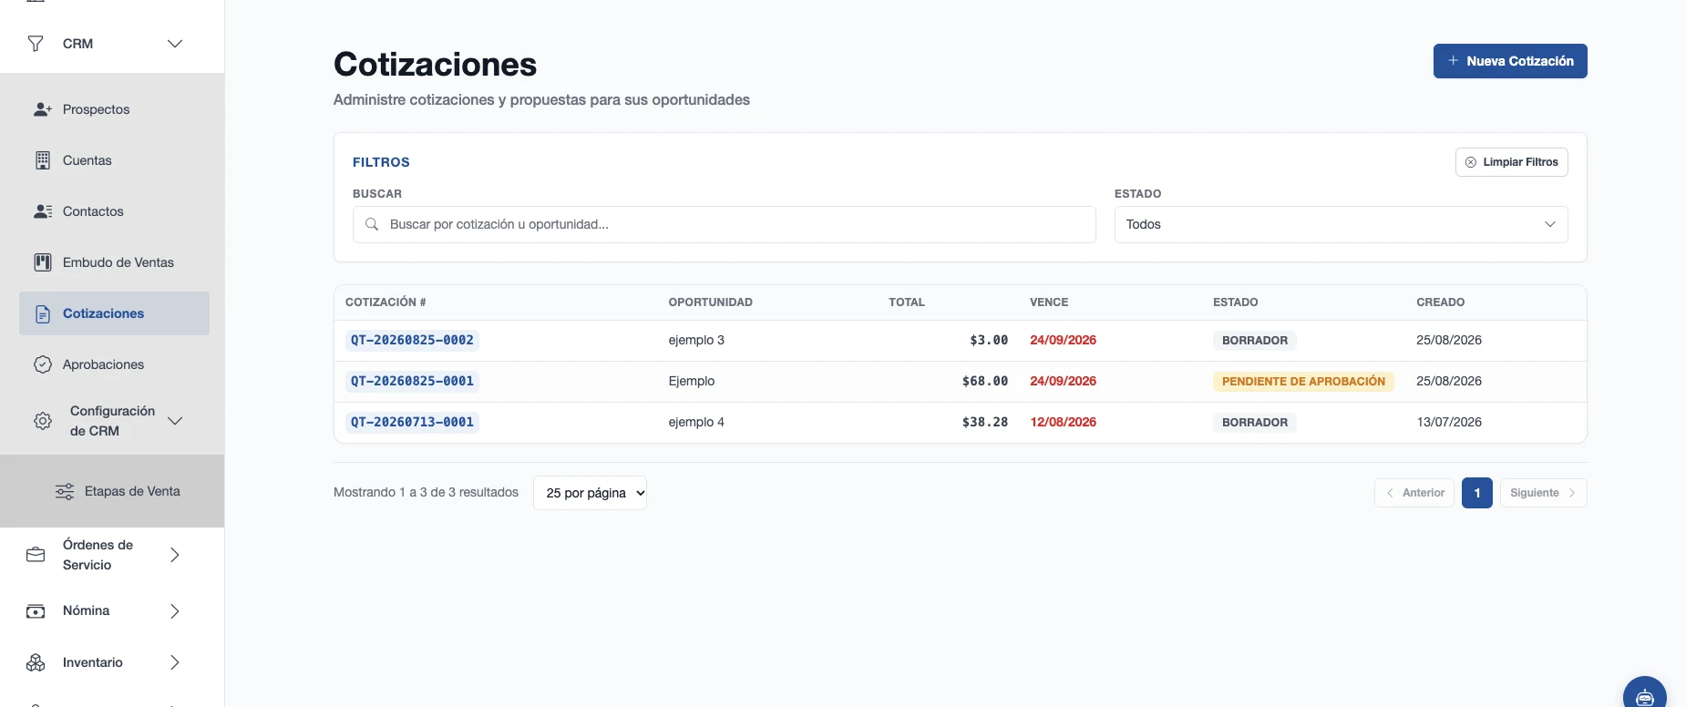Click the Configuración de CRM gear icon
Image resolution: width=1686 pixels, height=707 pixels.
point(43,421)
